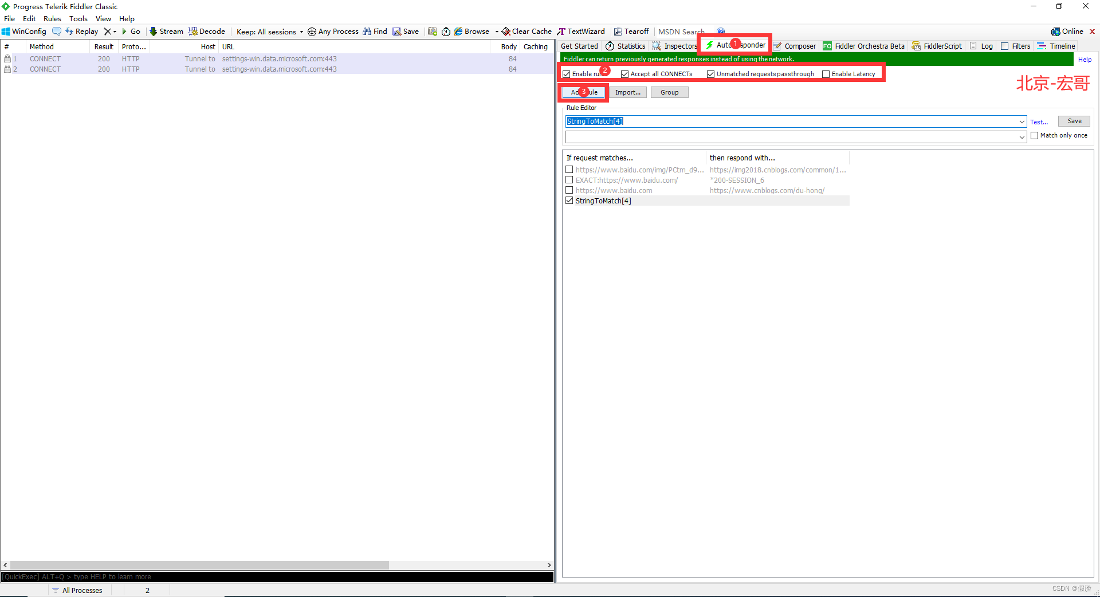Open the Statistics tab
The height and width of the screenshot is (597, 1100).
[x=626, y=46]
